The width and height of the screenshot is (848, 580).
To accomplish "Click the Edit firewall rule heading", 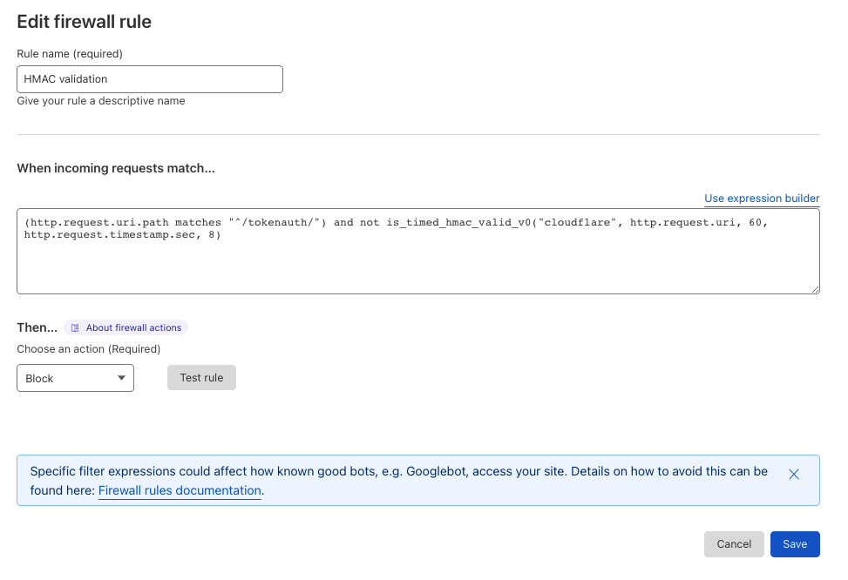I will click(85, 23).
